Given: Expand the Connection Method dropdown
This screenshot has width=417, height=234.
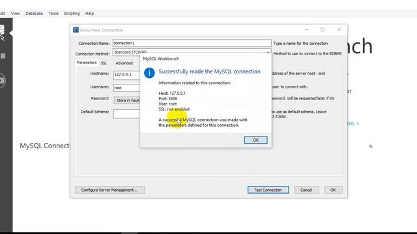Looking at the screenshot, I should [268, 52].
